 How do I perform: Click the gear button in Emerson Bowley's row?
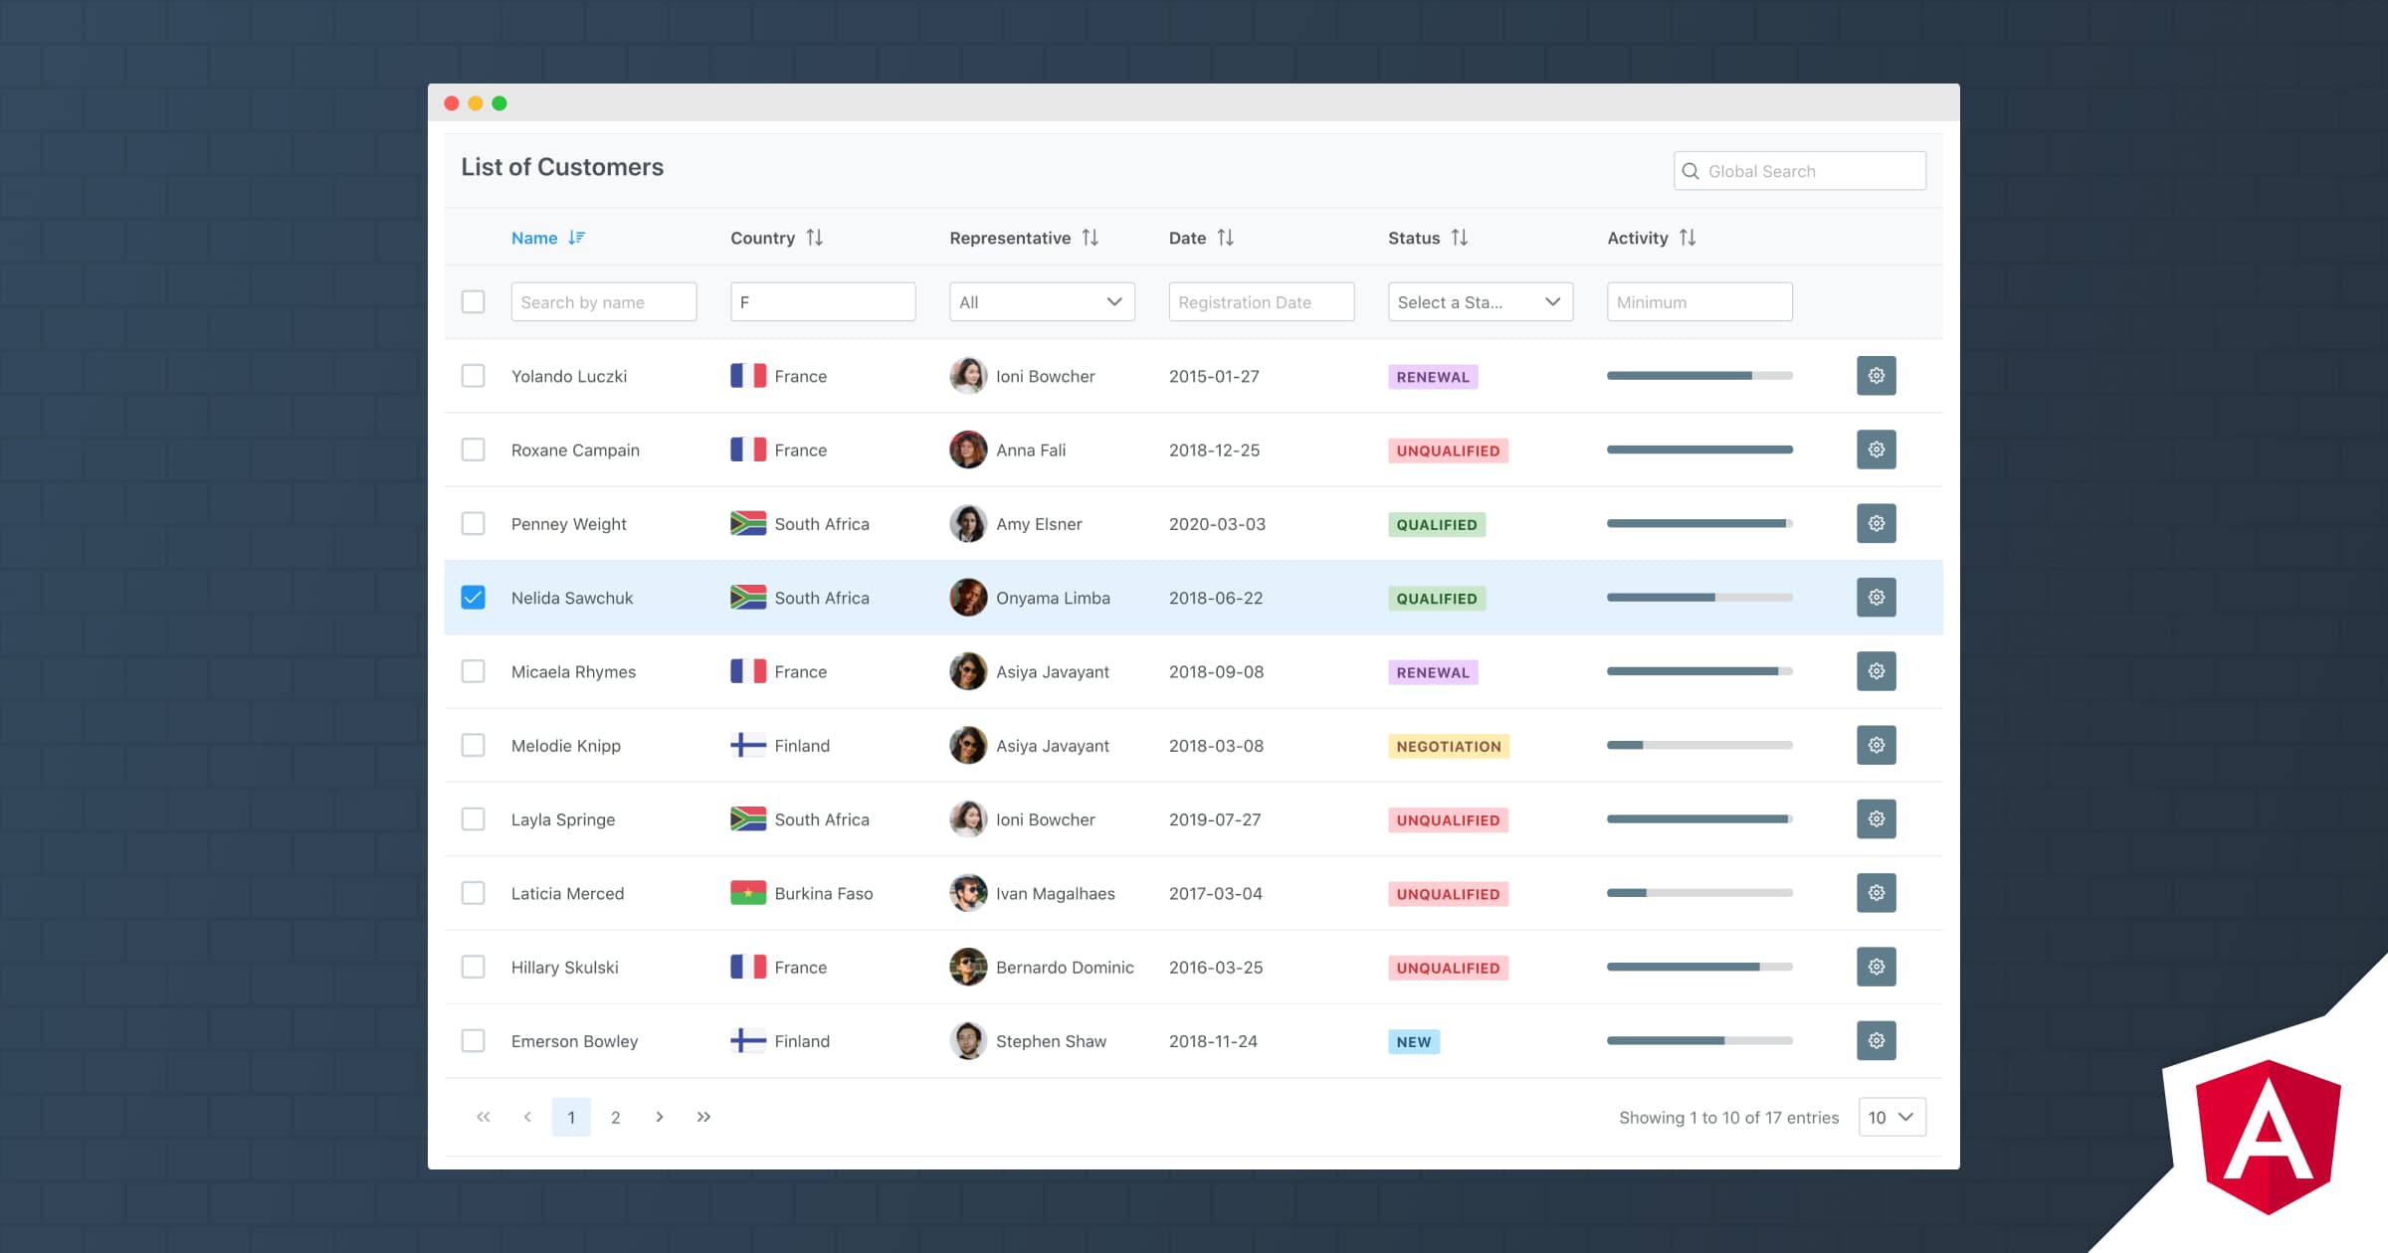click(x=1876, y=1041)
